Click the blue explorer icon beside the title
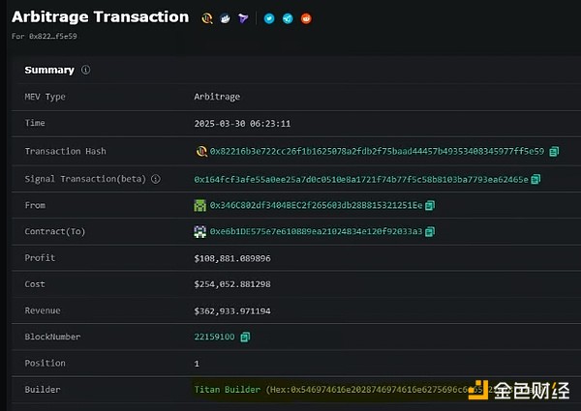Screen dimensions: 581x411 (x=225, y=18)
